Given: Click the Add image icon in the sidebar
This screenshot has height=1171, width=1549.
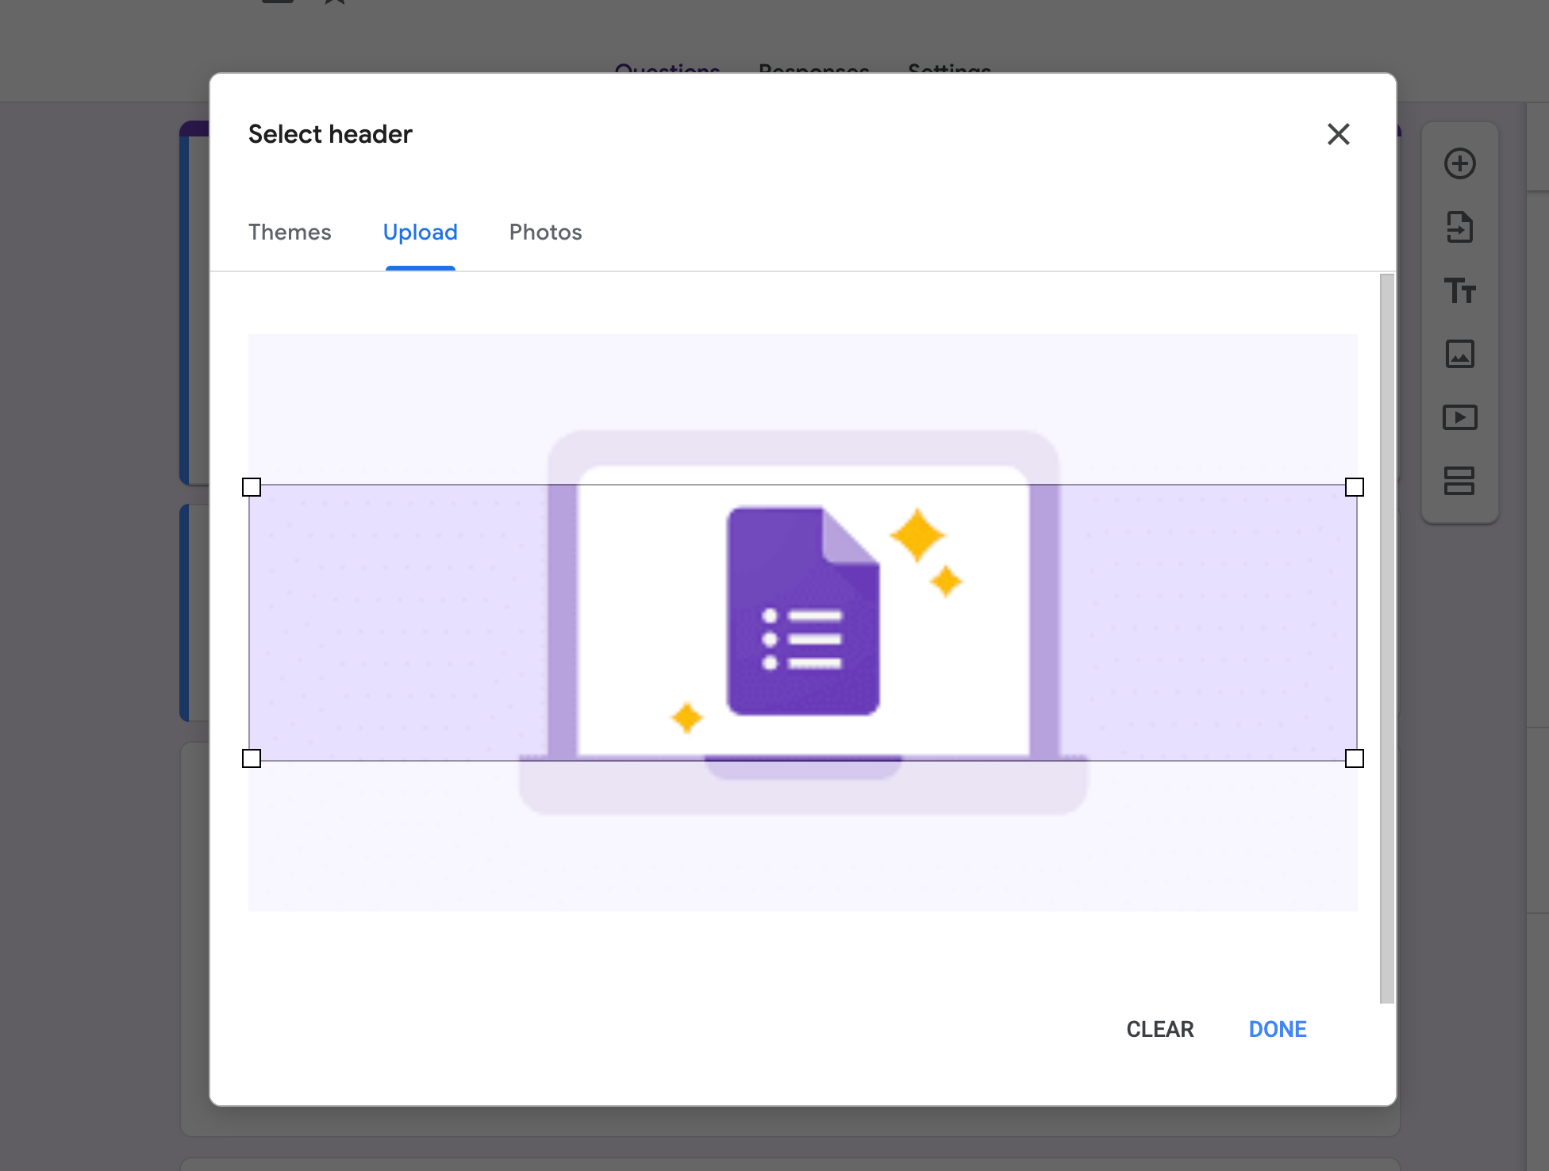Looking at the screenshot, I should 1459,354.
